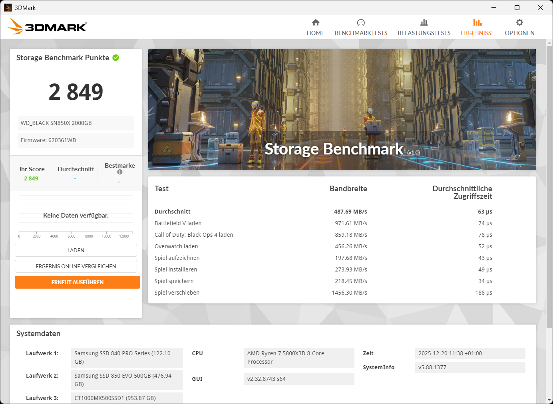Click Samsung SSD 840 PRO Series field
Image resolution: width=553 pixels, height=404 pixels.
point(127,358)
